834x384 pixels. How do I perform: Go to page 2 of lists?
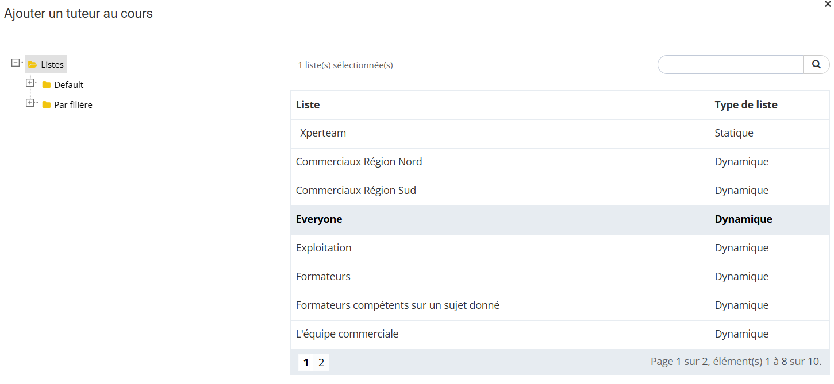[321, 362]
